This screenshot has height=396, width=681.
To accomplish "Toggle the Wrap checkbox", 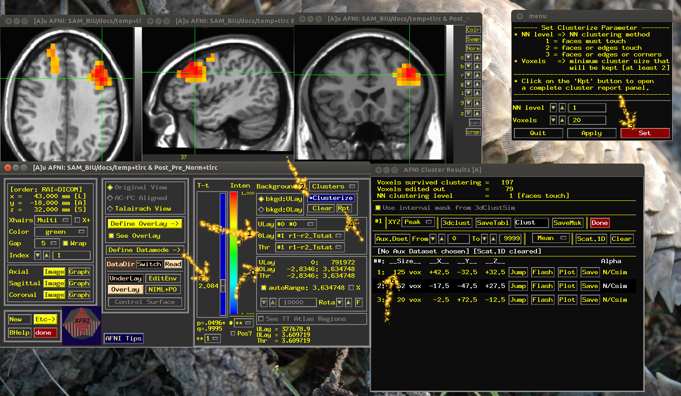I will tap(65, 243).
